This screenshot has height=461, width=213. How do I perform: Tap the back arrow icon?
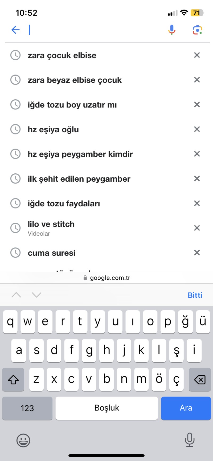(x=15, y=30)
